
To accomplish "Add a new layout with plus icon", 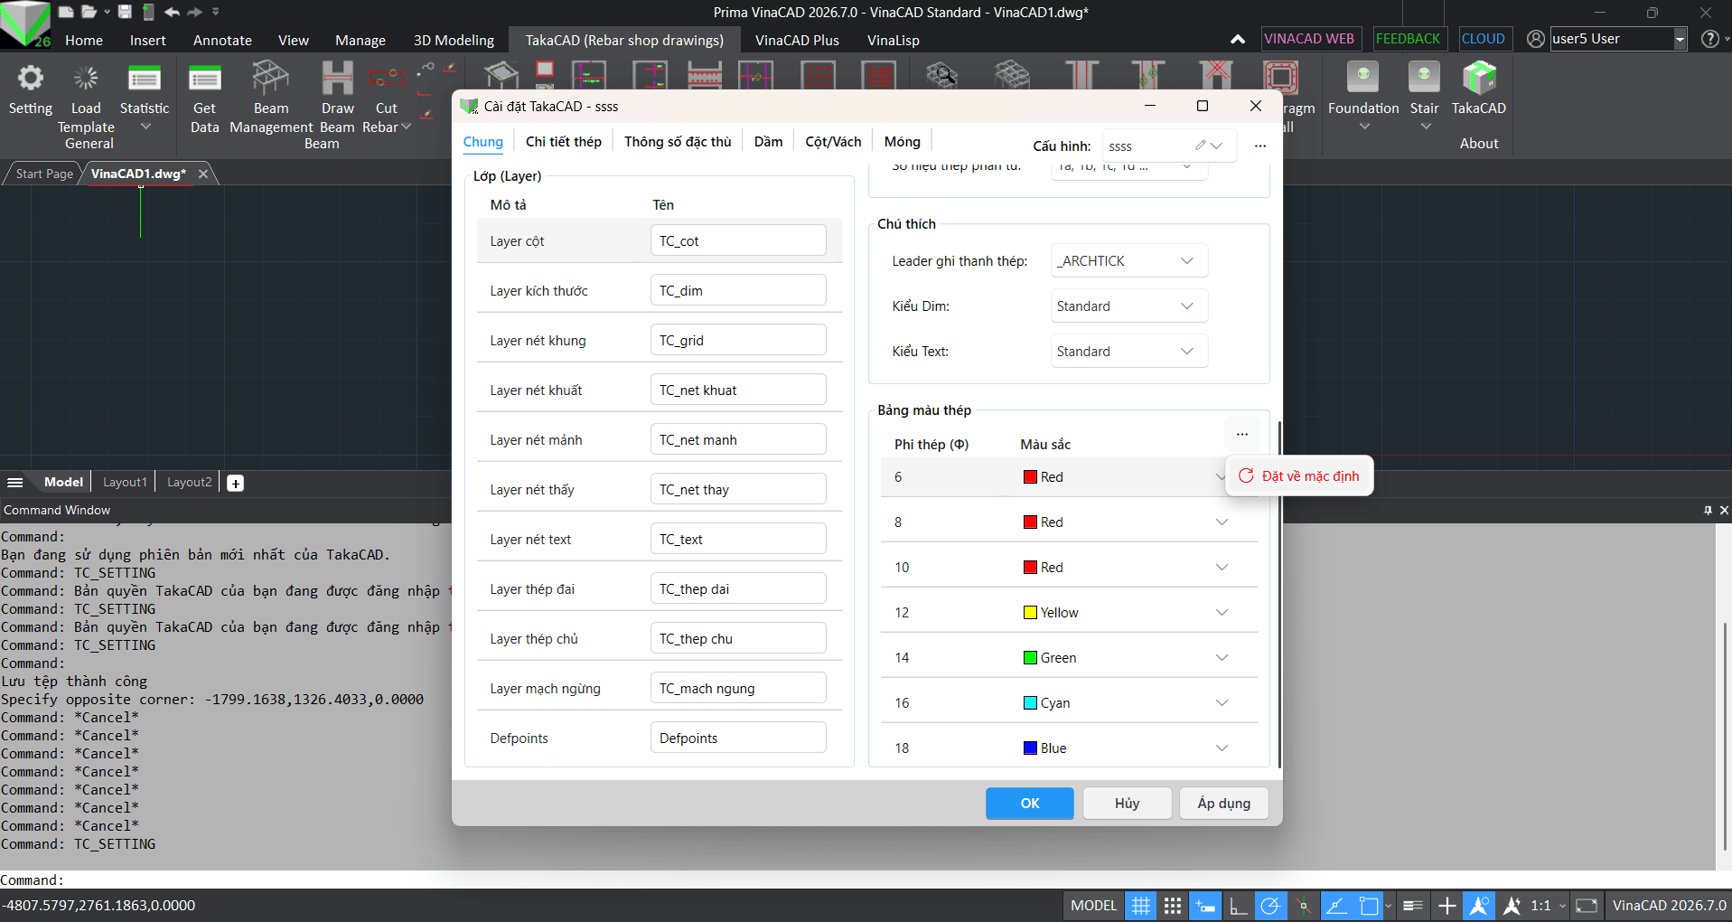I will tap(235, 483).
